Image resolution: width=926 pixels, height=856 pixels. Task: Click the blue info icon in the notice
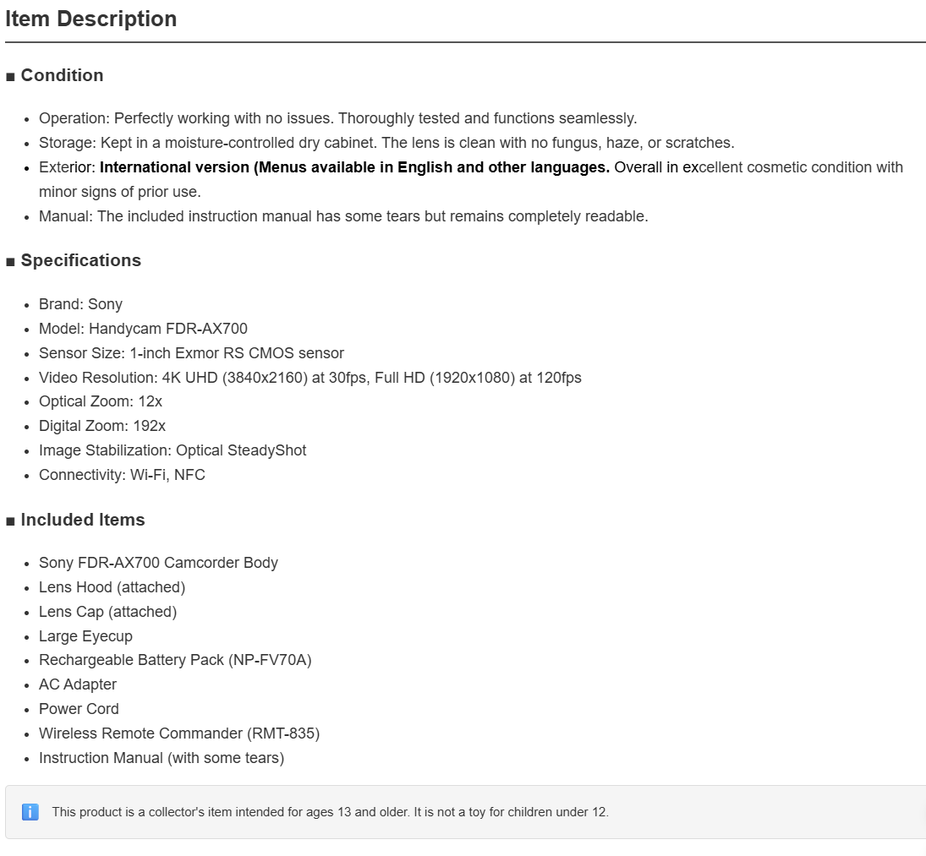pos(30,812)
